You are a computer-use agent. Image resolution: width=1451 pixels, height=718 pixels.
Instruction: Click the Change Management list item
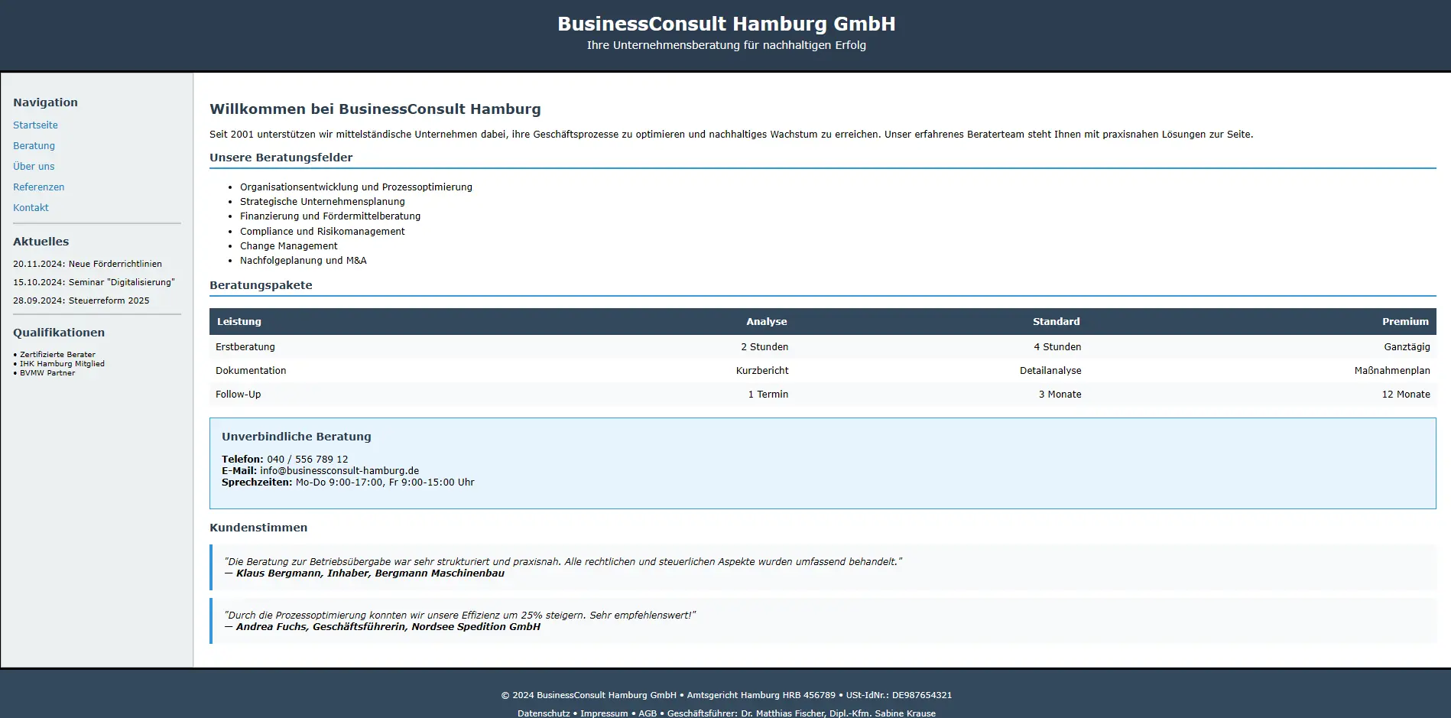click(288, 246)
